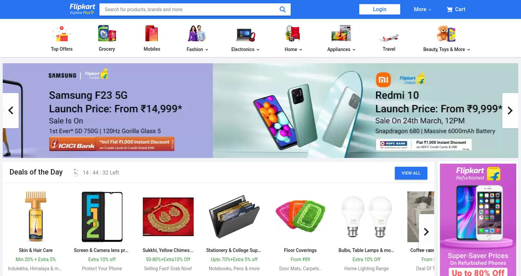Open the Skin & Hair Care deal thumbnail

[x=36, y=216]
